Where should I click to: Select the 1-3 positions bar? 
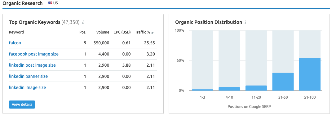tap(202, 90)
